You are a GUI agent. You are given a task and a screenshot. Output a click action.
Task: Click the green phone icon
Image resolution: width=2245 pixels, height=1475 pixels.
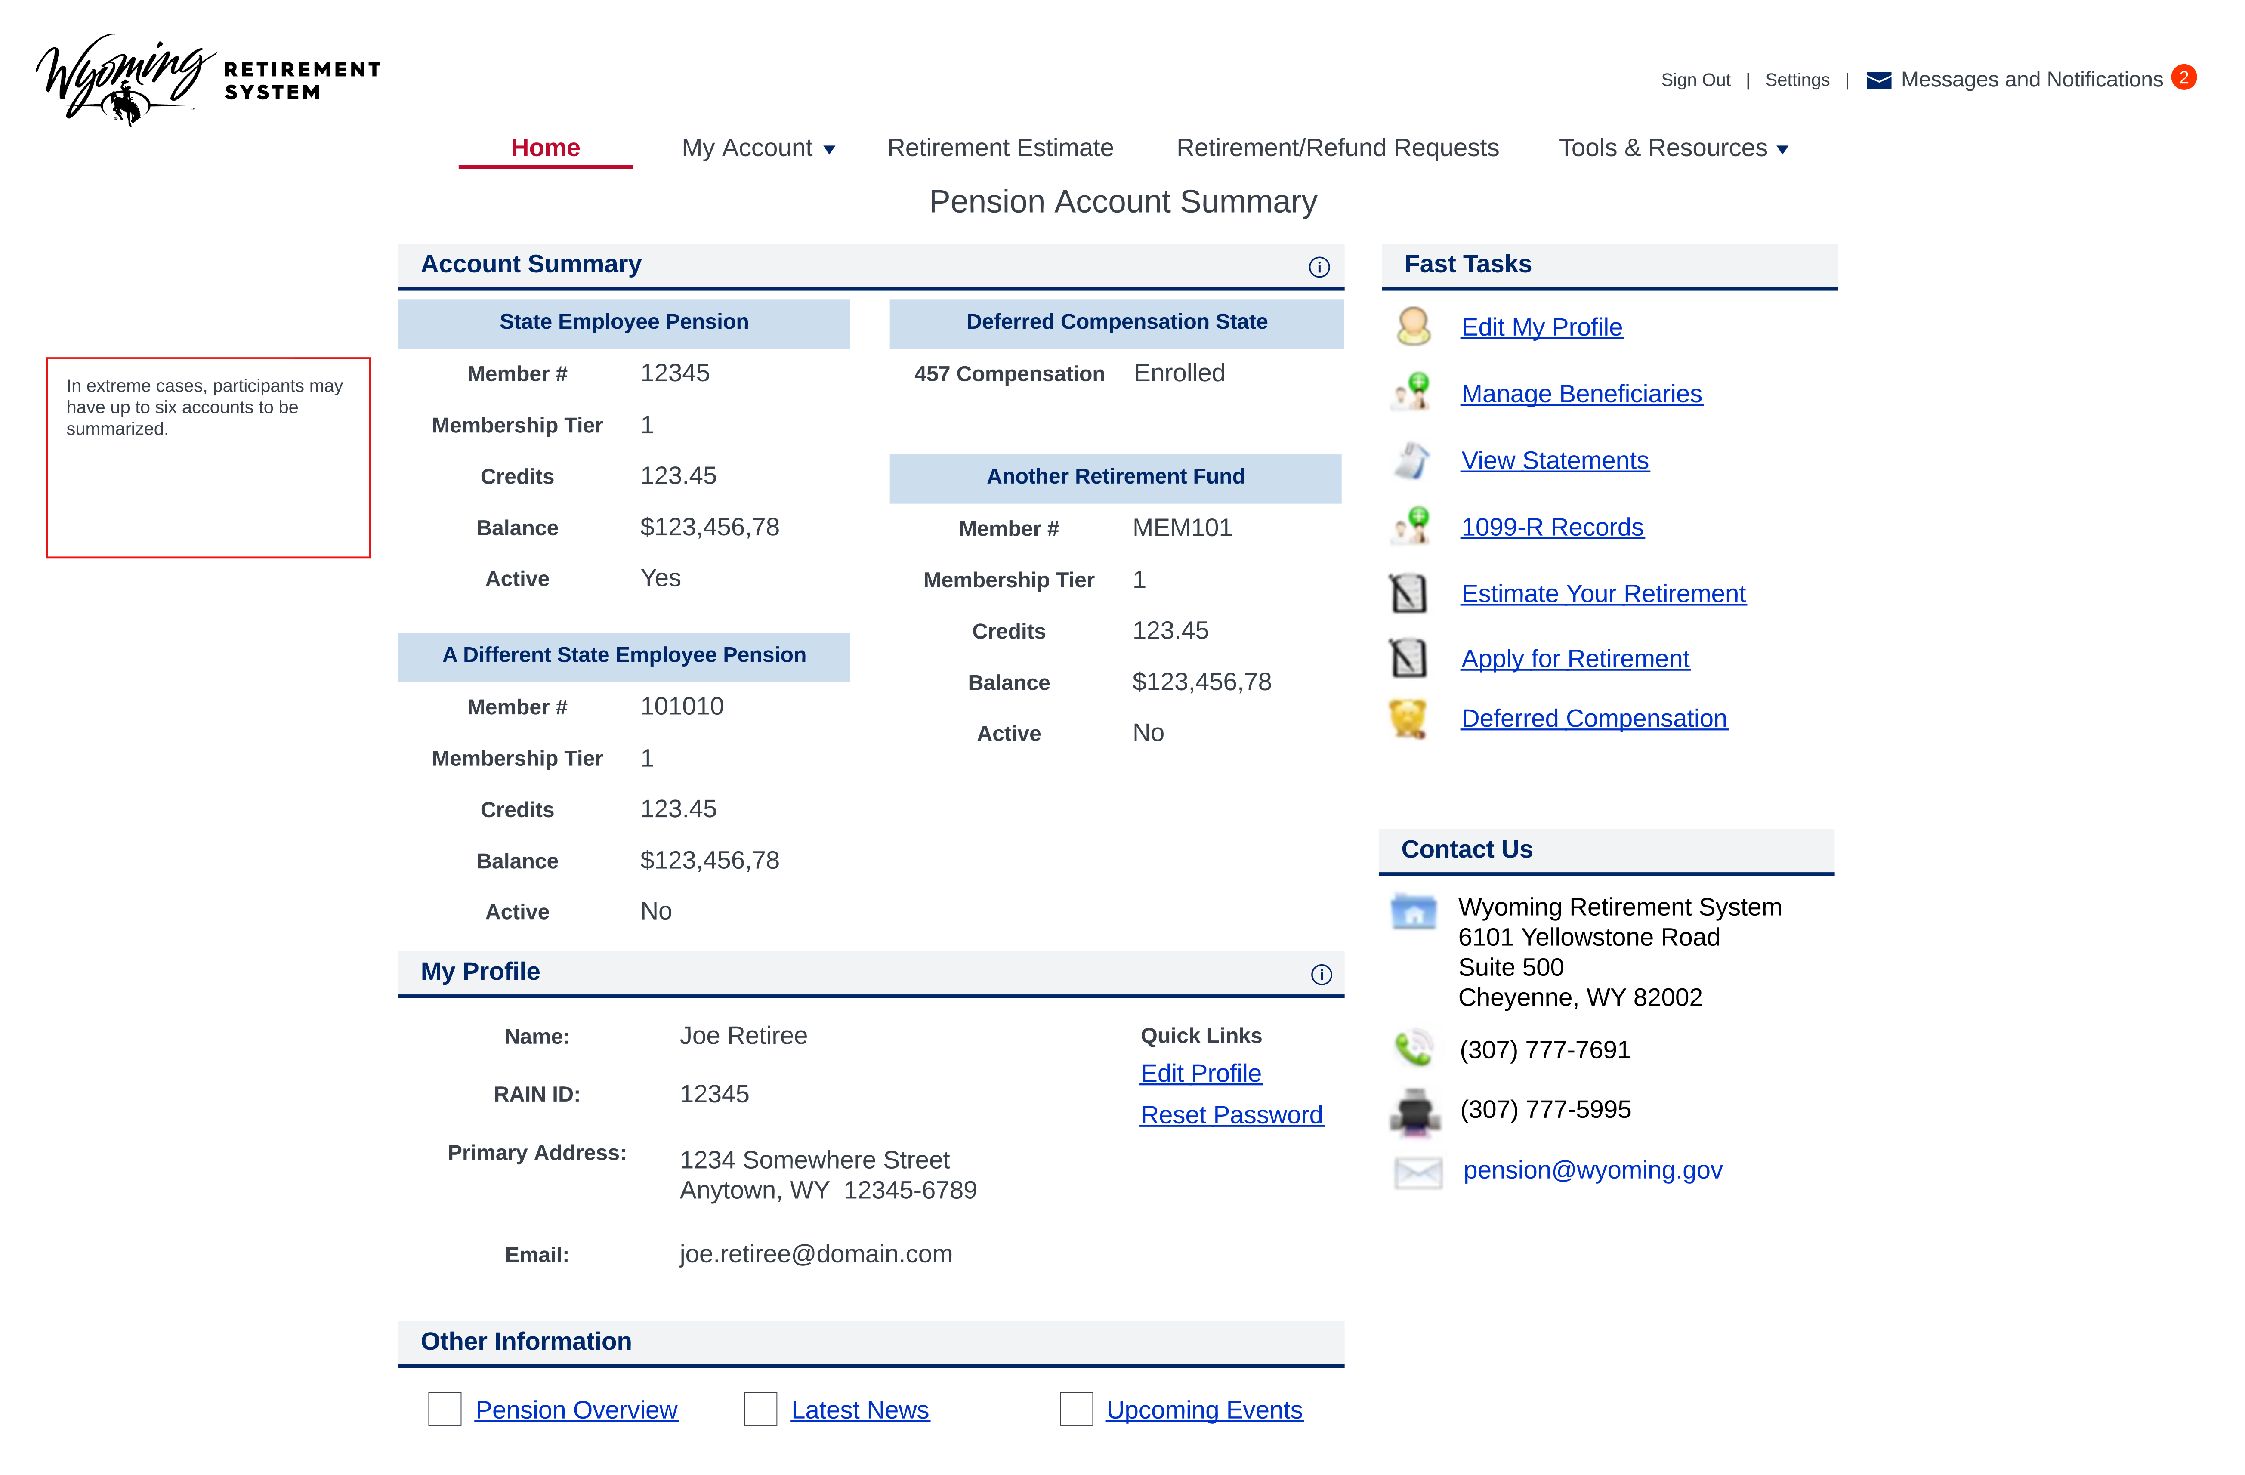click(x=1413, y=1048)
